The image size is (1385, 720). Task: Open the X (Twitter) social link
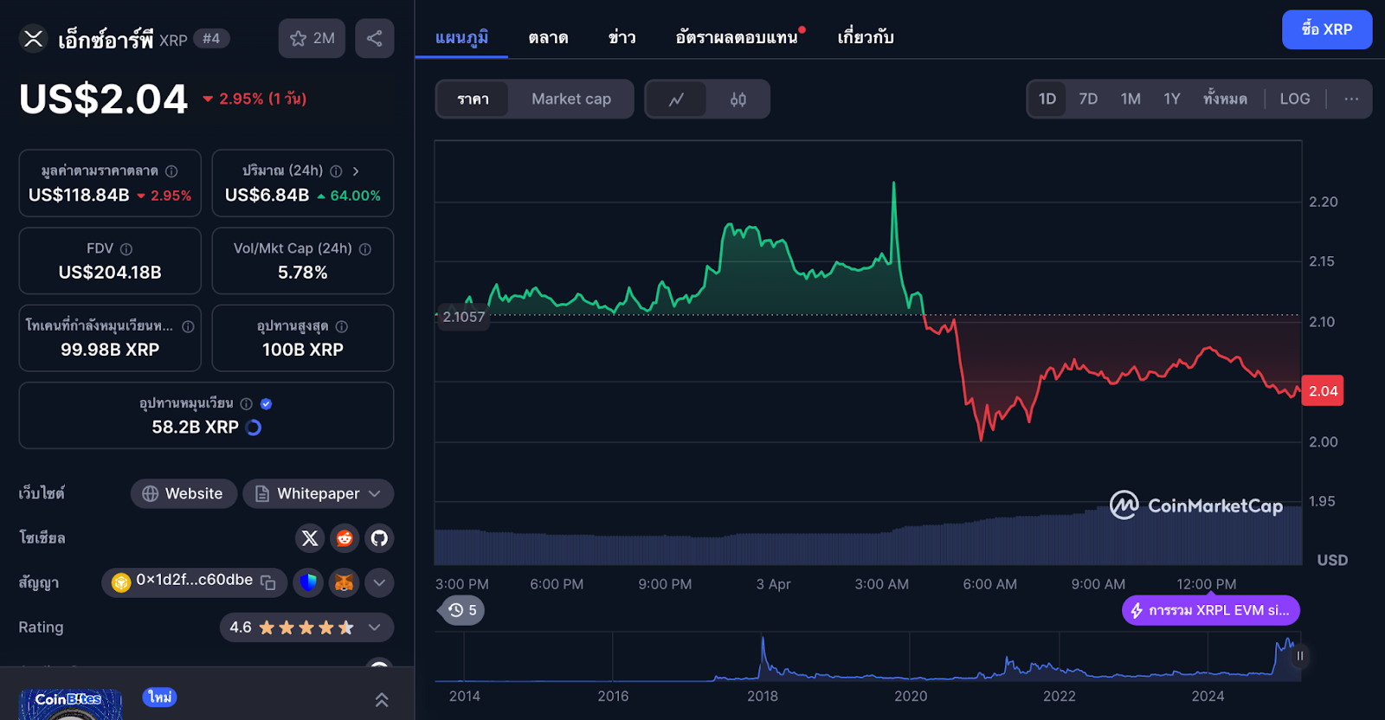310,538
